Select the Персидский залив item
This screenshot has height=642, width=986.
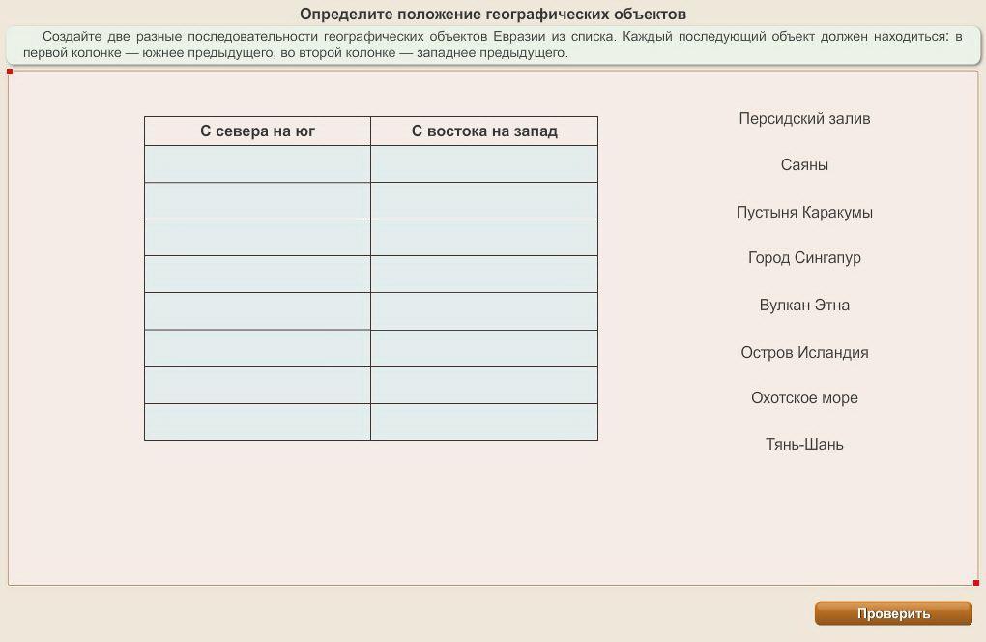(804, 118)
